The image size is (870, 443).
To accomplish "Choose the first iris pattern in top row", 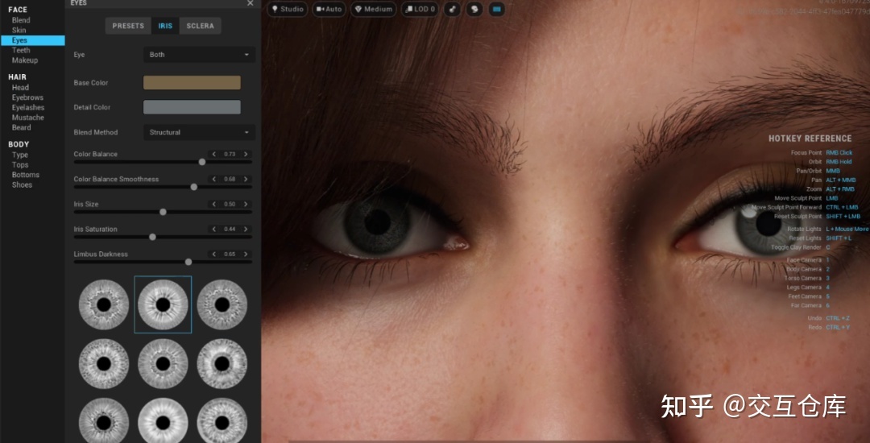I will 104,304.
